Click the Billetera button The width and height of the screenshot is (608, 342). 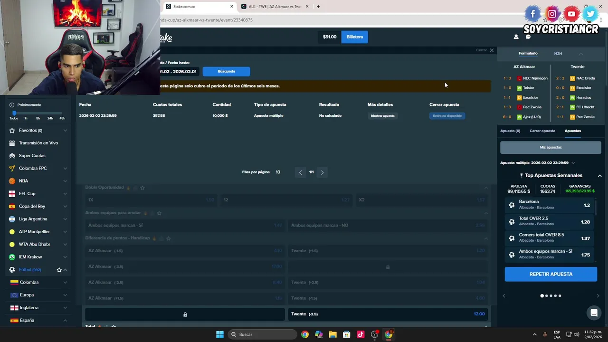354,37
